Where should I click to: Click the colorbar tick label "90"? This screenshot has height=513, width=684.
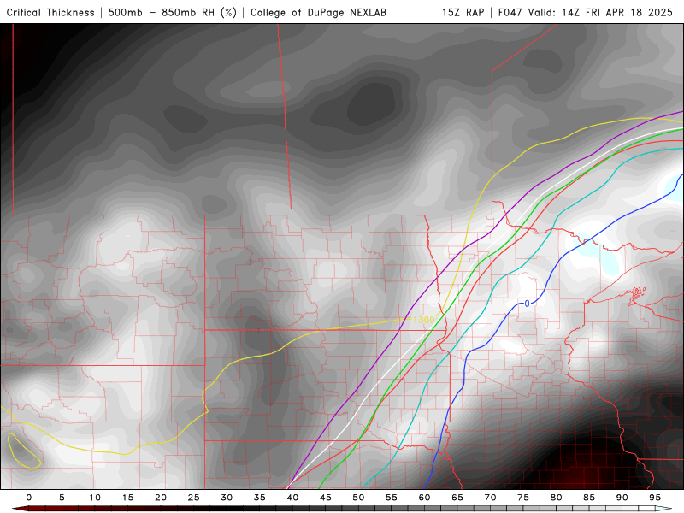(x=622, y=498)
